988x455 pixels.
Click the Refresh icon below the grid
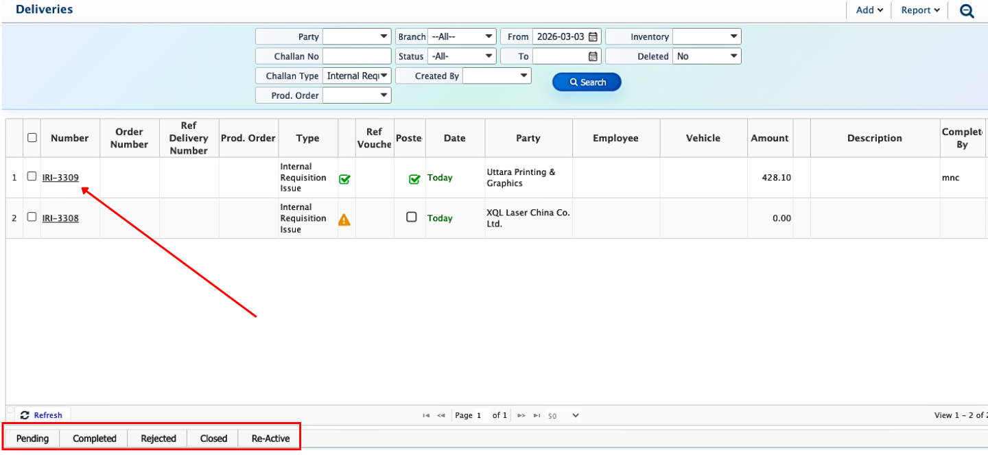click(x=25, y=415)
